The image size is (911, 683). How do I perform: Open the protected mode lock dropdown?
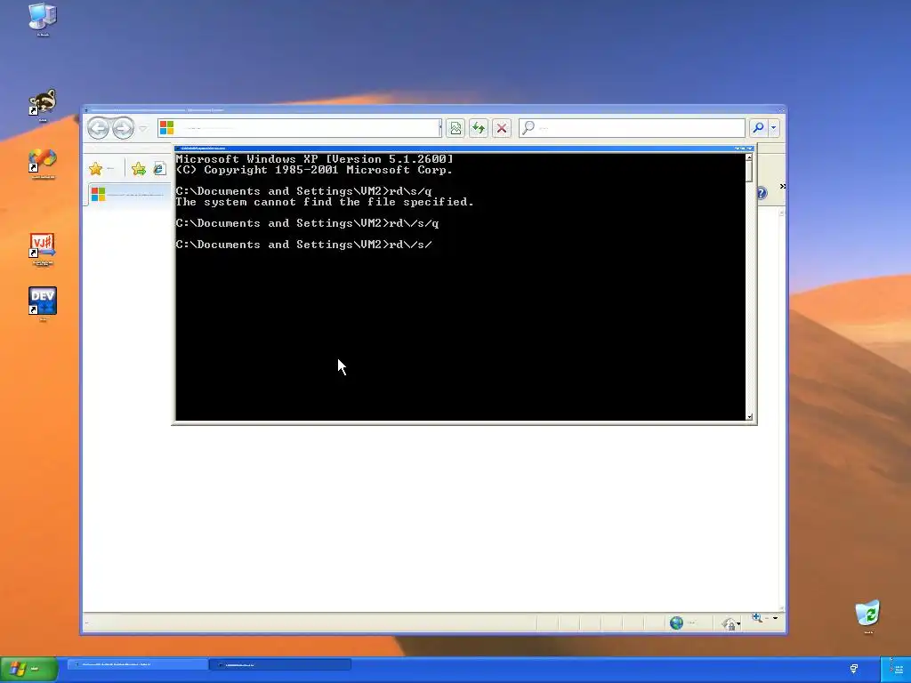click(731, 623)
